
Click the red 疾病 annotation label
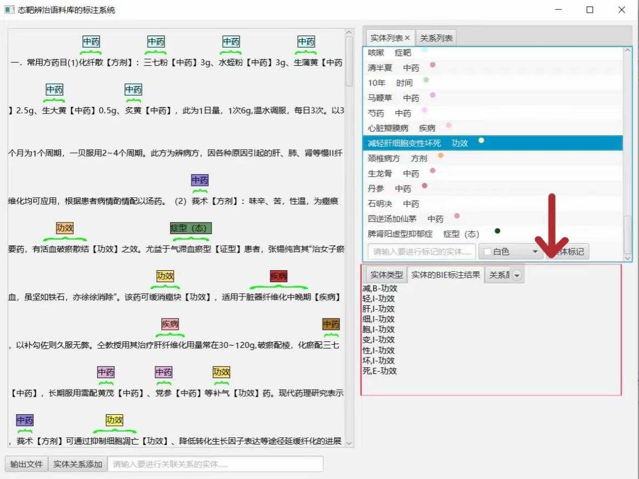click(x=279, y=276)
